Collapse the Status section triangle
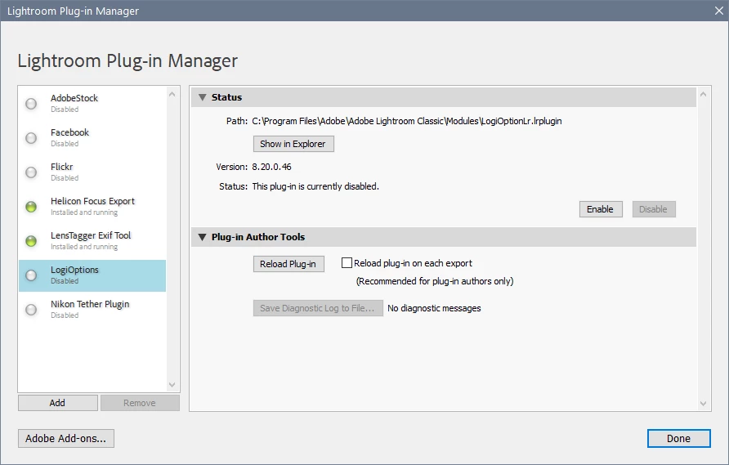This screenshot has height=465, width=729. click(202, 97)
